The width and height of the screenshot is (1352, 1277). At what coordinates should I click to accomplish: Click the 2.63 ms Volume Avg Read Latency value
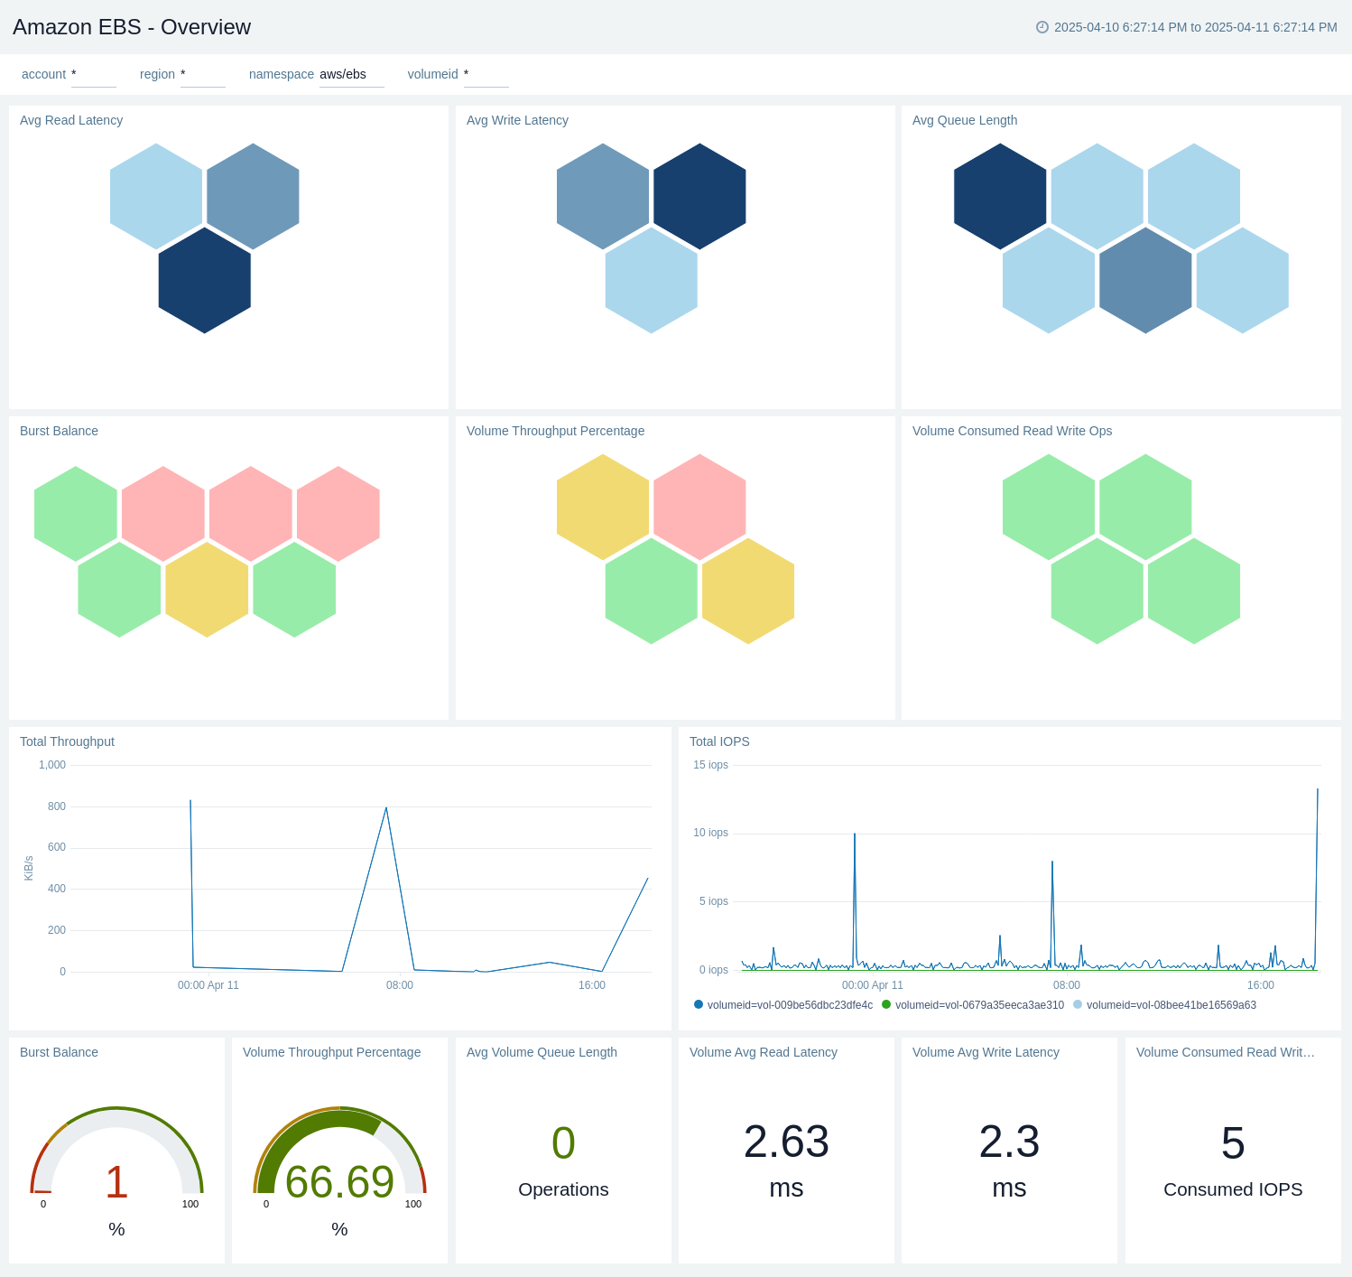click(786, 1142)
